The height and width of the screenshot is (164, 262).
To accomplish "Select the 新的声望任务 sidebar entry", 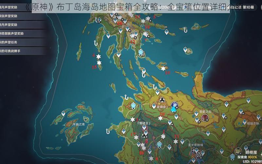I will pyautogui.click(x=23, y=42).
